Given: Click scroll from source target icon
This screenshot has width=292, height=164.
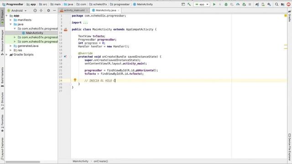Looking at the screenshot, I should pos(35,10).
